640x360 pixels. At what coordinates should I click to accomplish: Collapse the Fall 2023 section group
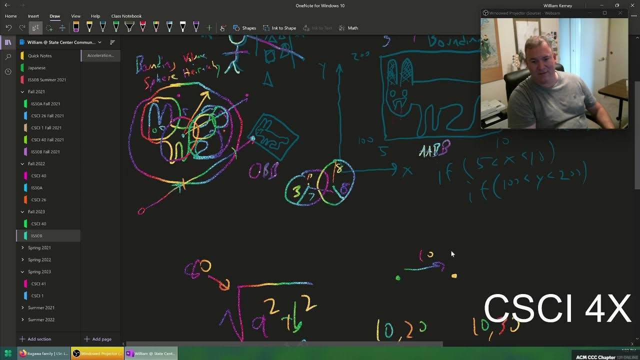tap(22, 212)
